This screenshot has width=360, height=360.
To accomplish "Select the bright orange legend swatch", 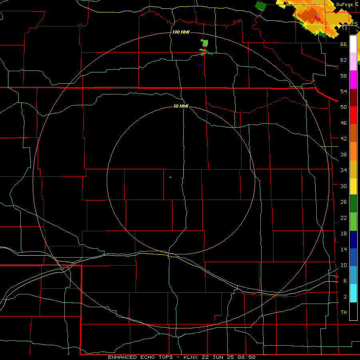I will (353, 151).
